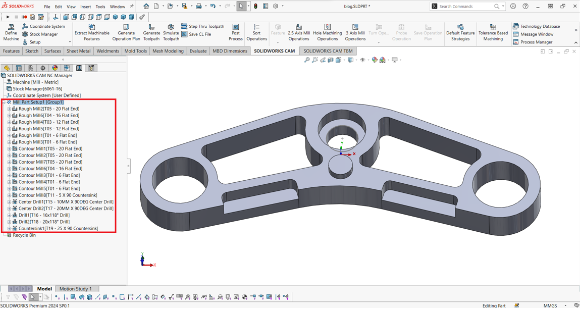Expand the Countersink1 operation node
The width and height of the screenshot is (580, 309).
tap(9, 229)
